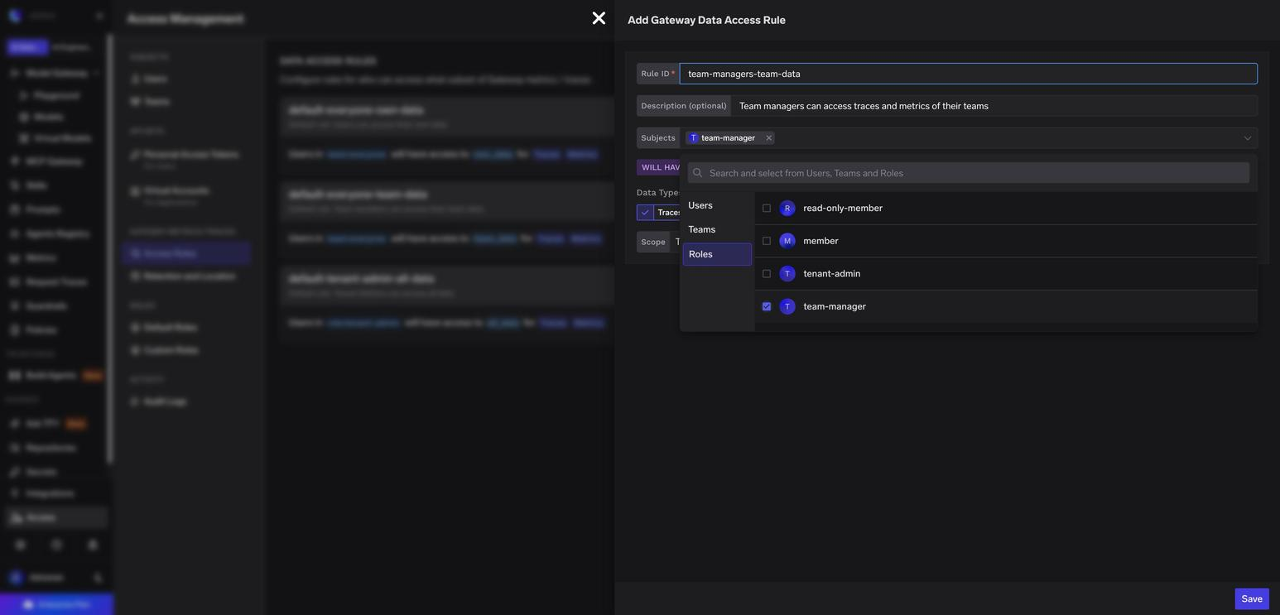The width and height of the screenshot is (1280, 615).
Task: Click the T avatar in team-manager row
Action: (787, 306)
